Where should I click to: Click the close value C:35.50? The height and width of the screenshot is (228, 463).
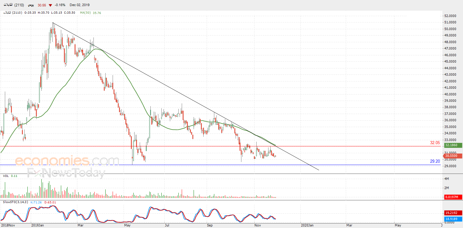[70, 13]
